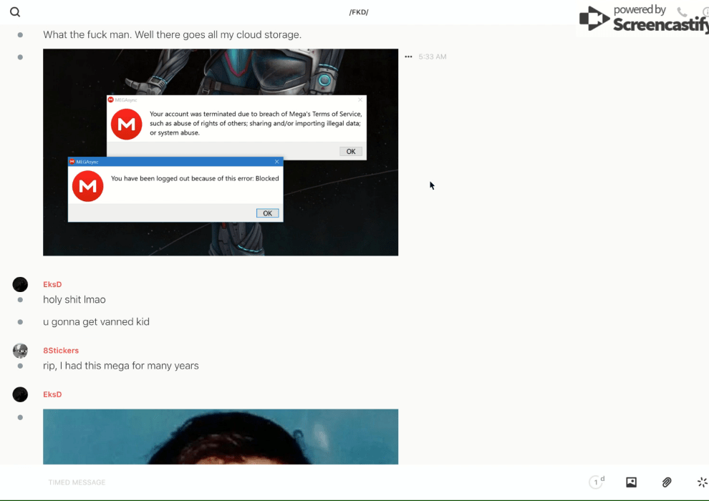This screenshot has height=501, width=709.
Task: Click the 8Stickers profile avatar
Action: (20, 351)
